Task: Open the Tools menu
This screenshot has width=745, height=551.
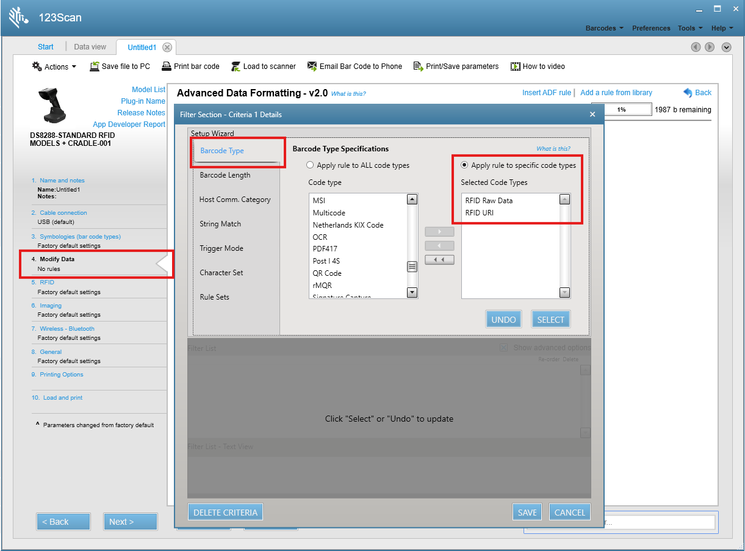Action: pos(689,28)
